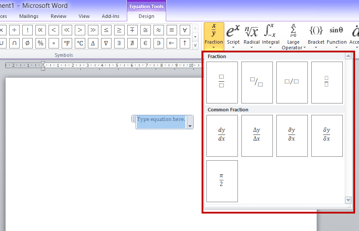Switch to the Review tab
359x231 pixels.
pyautogui.click(x=59, y=16)
